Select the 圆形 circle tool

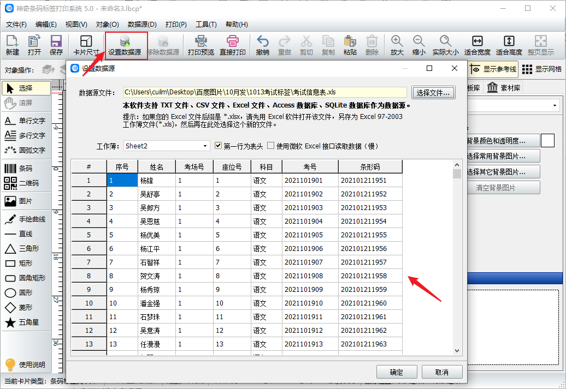(x=26, y=293)
